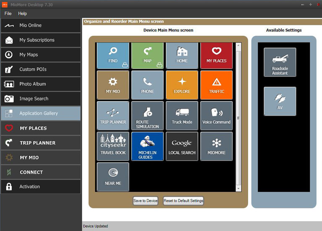Click the menu grid scrollbar up arrow
The width and height of the screenshot is (322, 231).
pos(238,45)
